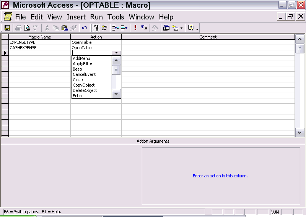Open Microsoft Access Help question icon
The width and height of the screenshot is (306, 217).
click(x=190, y=28)
